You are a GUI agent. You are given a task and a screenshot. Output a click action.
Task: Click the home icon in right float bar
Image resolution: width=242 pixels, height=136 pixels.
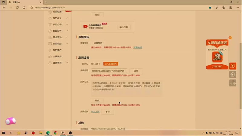[x=233, y=74]
